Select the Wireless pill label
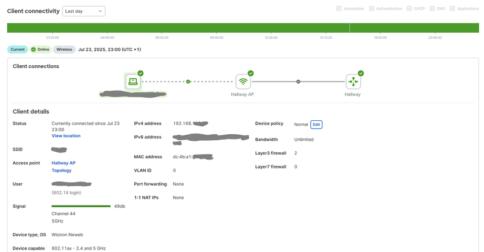484x252 pixels. click(65, 50)
